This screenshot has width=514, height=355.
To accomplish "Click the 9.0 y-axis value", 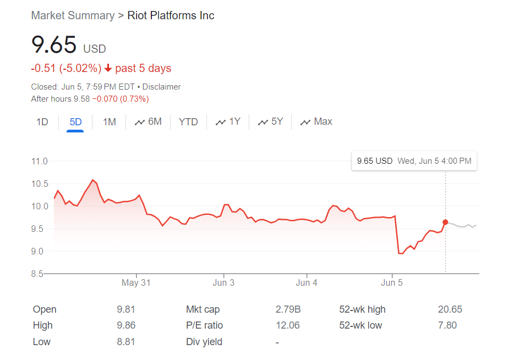I will tap(37, 252).
